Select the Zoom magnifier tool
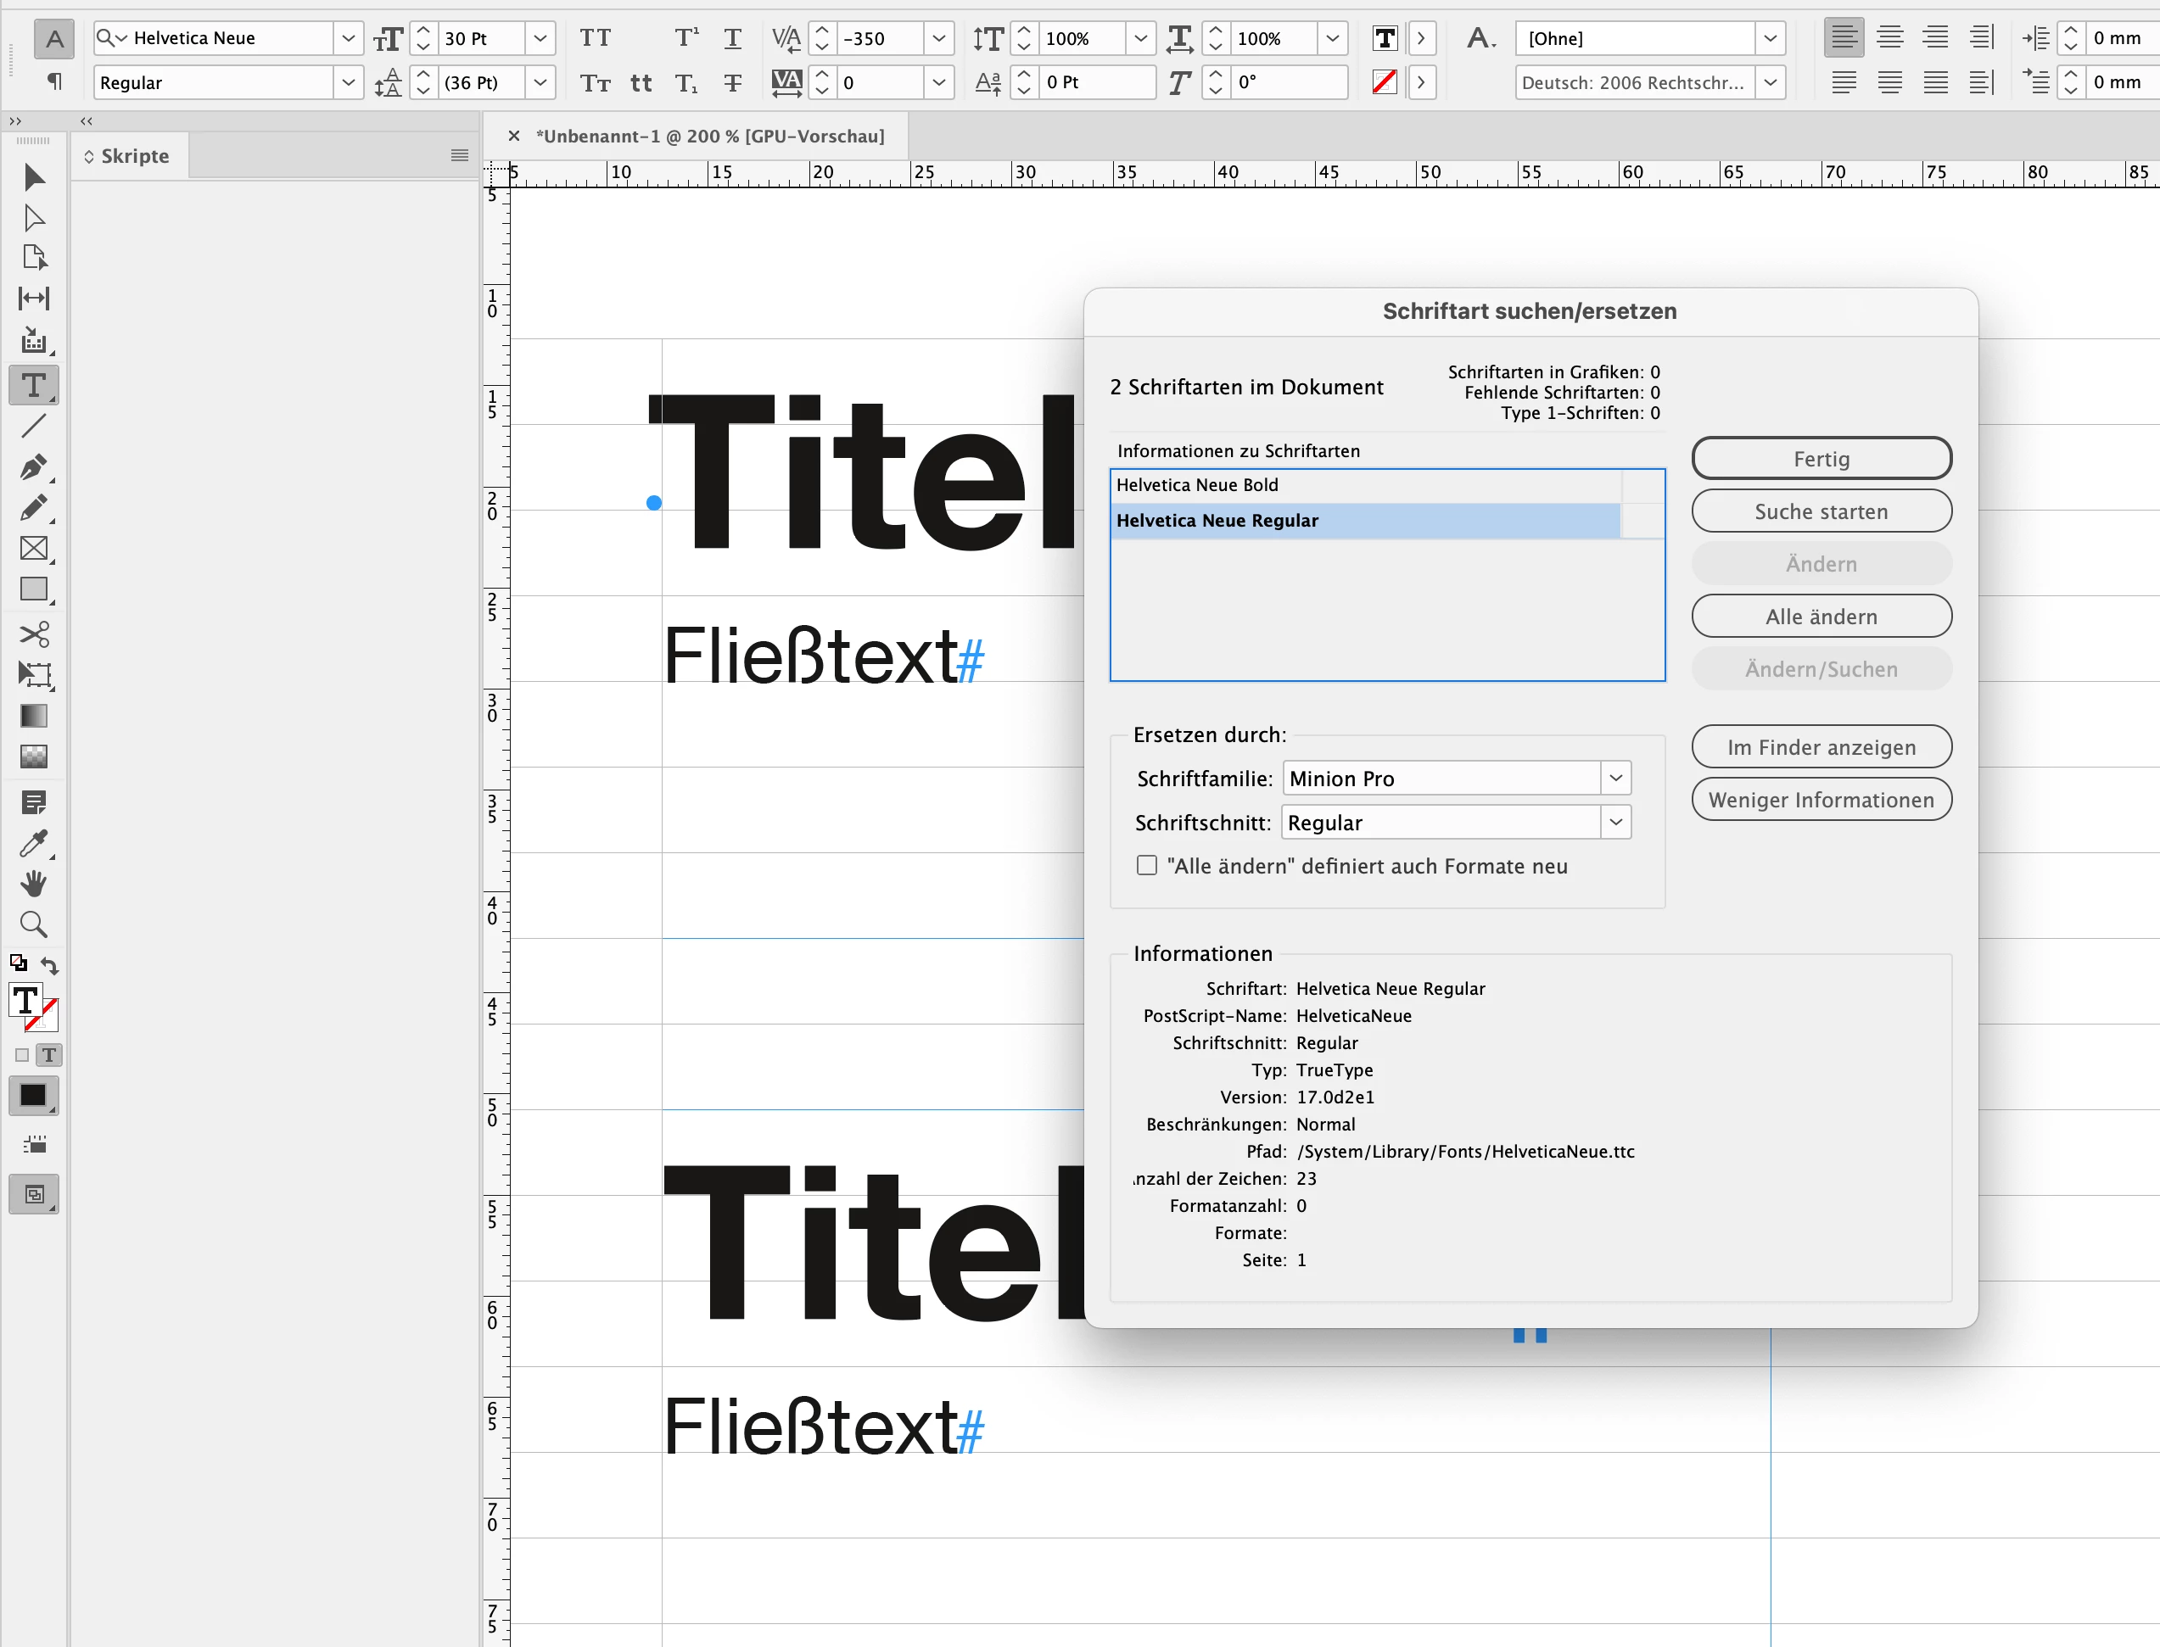Image resolution: width=2160 pixels, height=1647 pixels. (x=33, y=924)
